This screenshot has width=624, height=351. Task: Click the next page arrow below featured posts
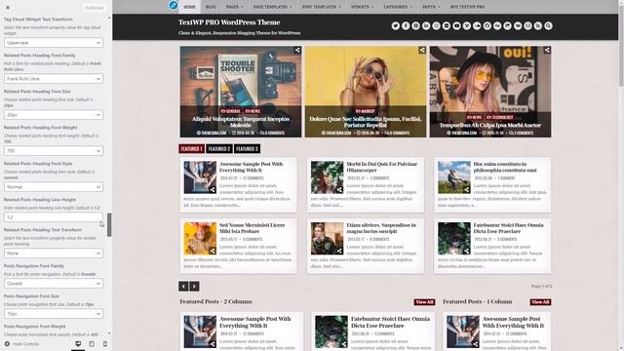click(194, 286)
